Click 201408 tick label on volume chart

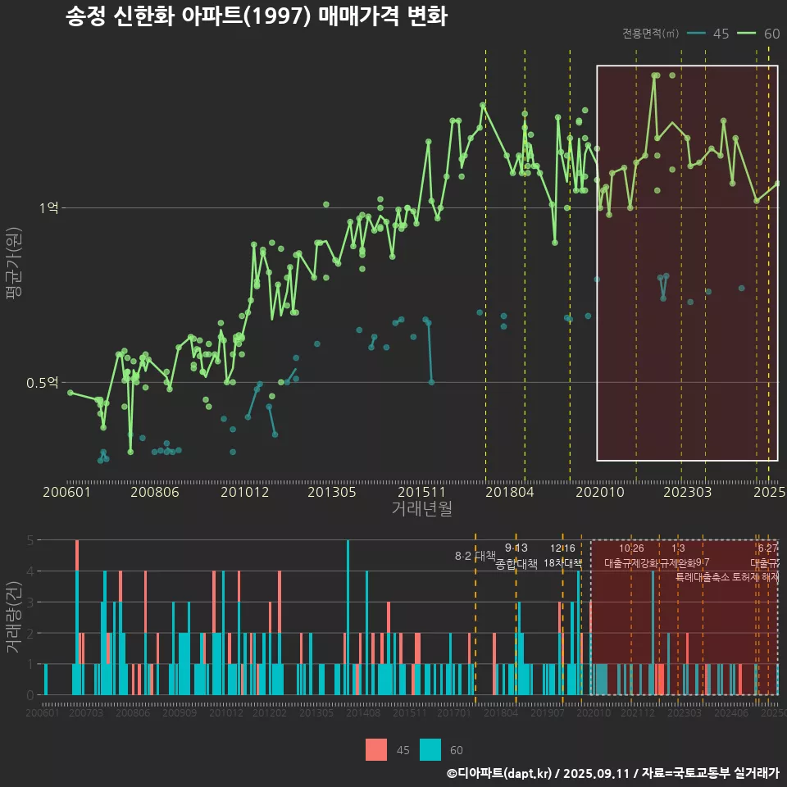click(363, 712)
